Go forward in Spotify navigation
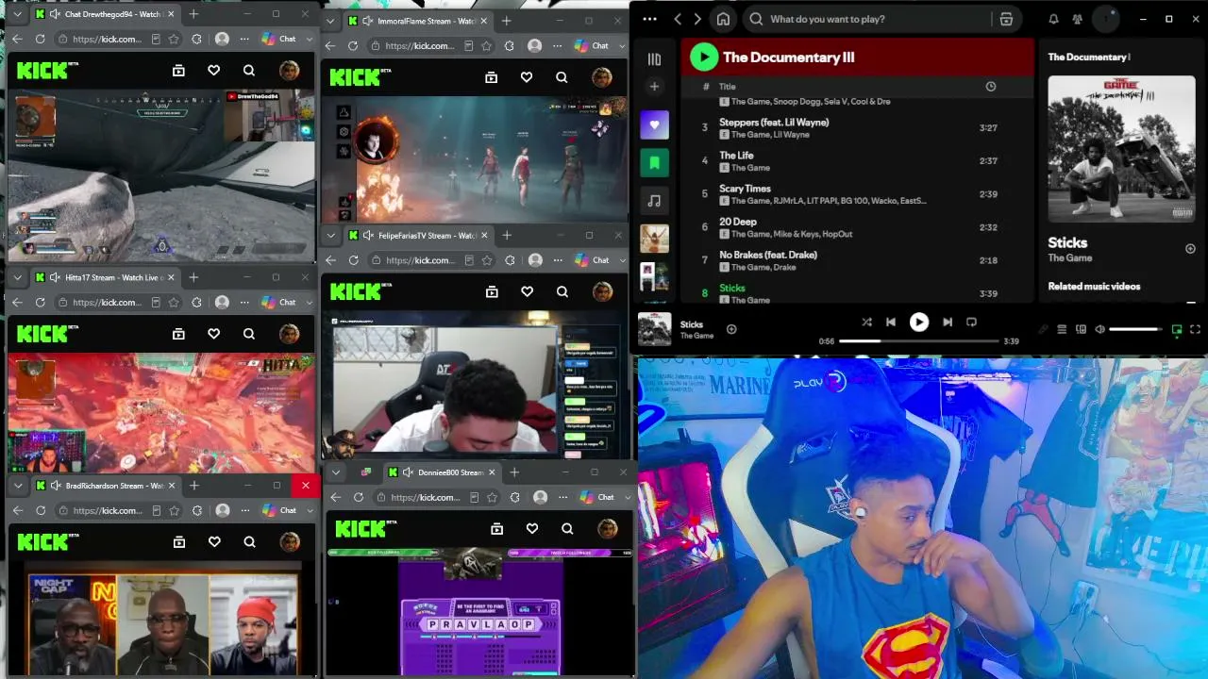The image size is (1208, 679). 697,19
